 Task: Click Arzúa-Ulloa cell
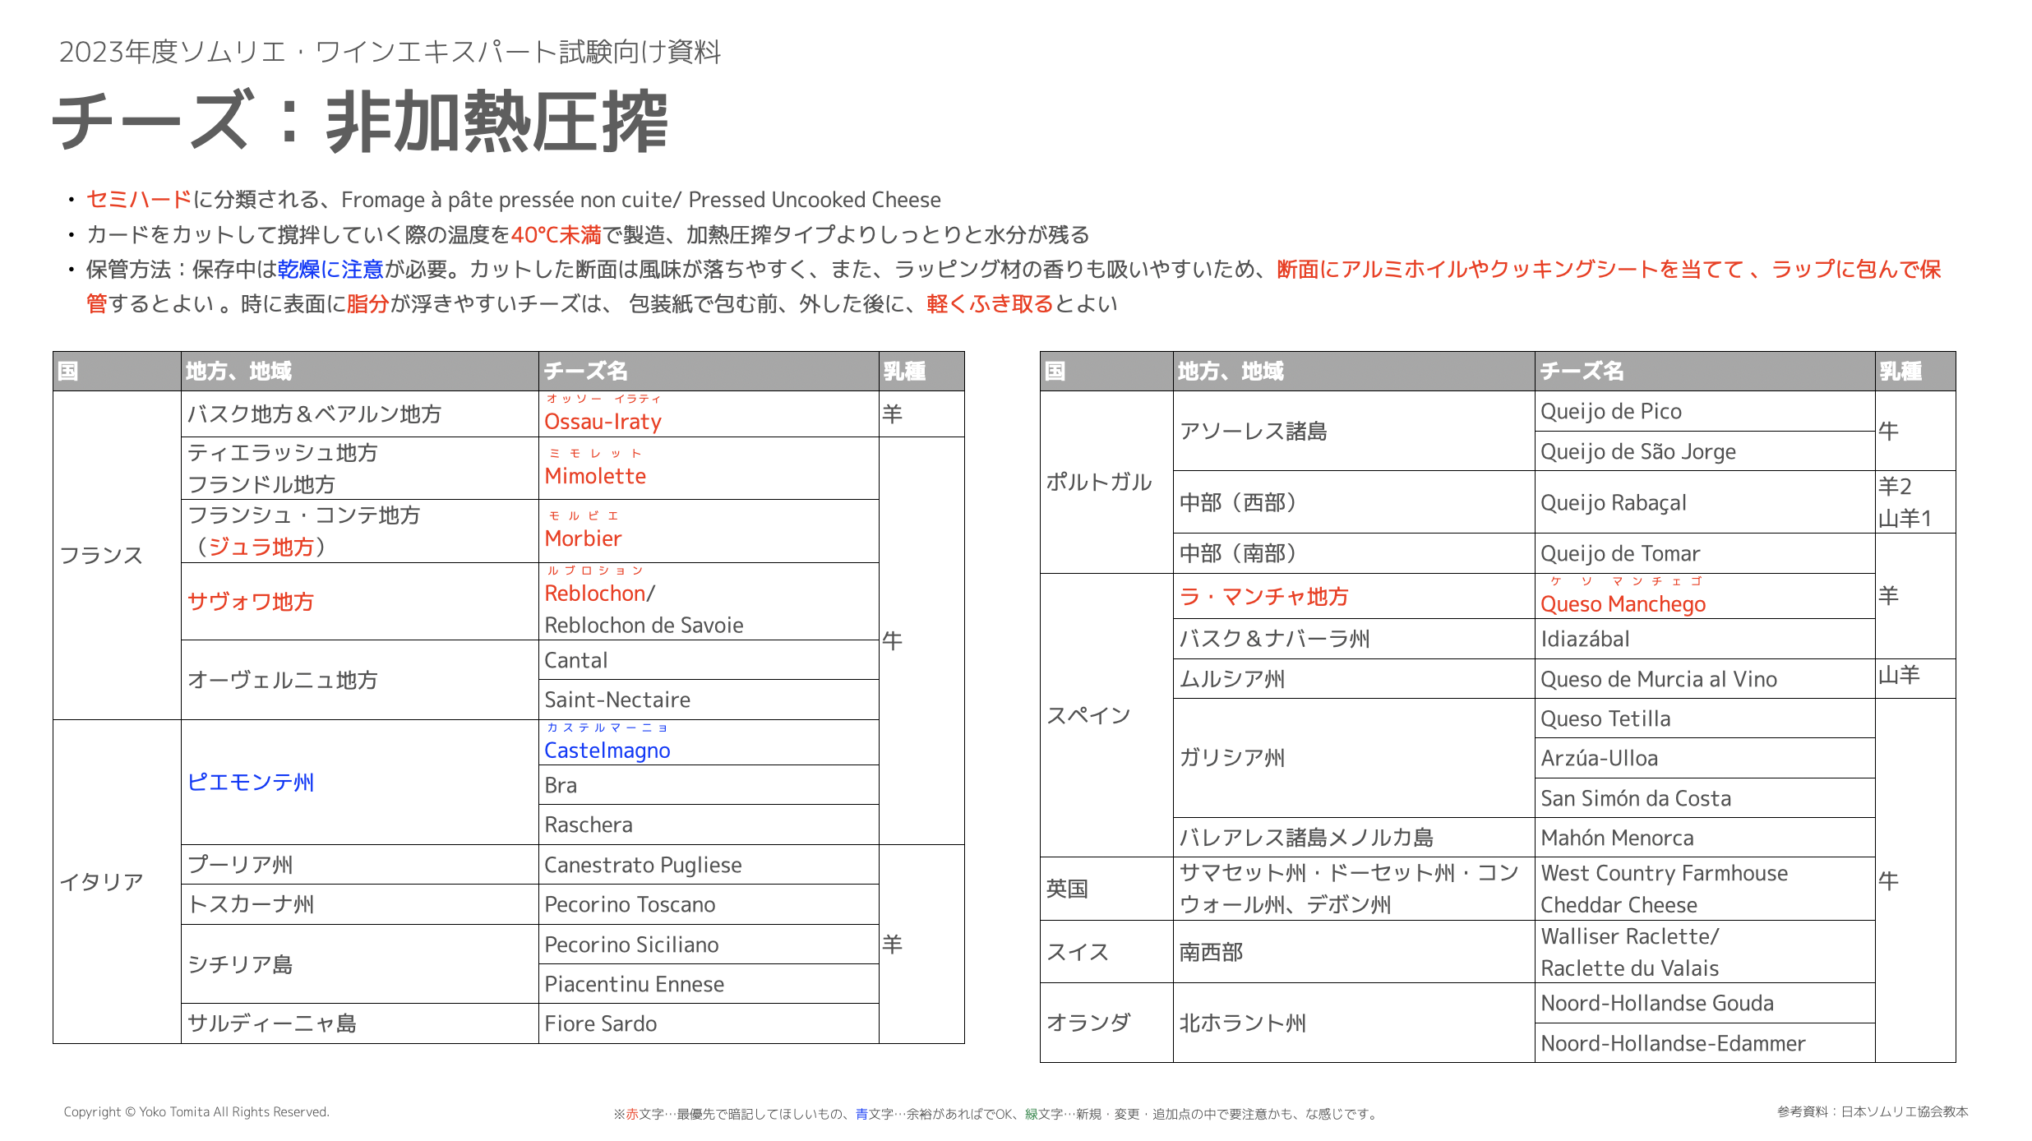[x=1705, y=758]
